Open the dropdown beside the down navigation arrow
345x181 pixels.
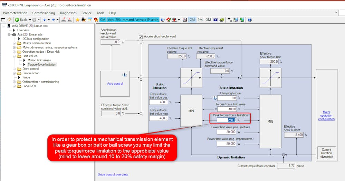click(57, 20)
